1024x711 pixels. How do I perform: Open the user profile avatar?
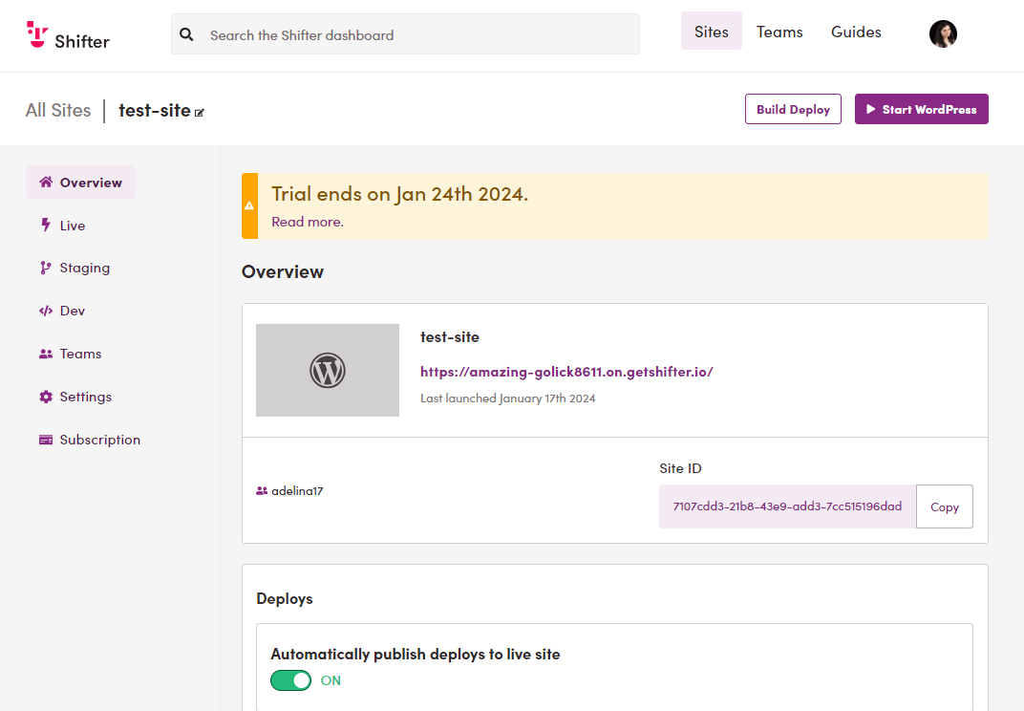(x=943, y=34)
